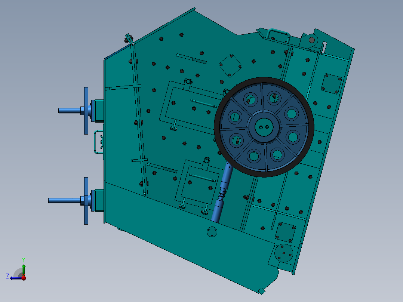Select the lower blue handwheel on the left
Screen dimensions: 403x302
tap(86, 201)
